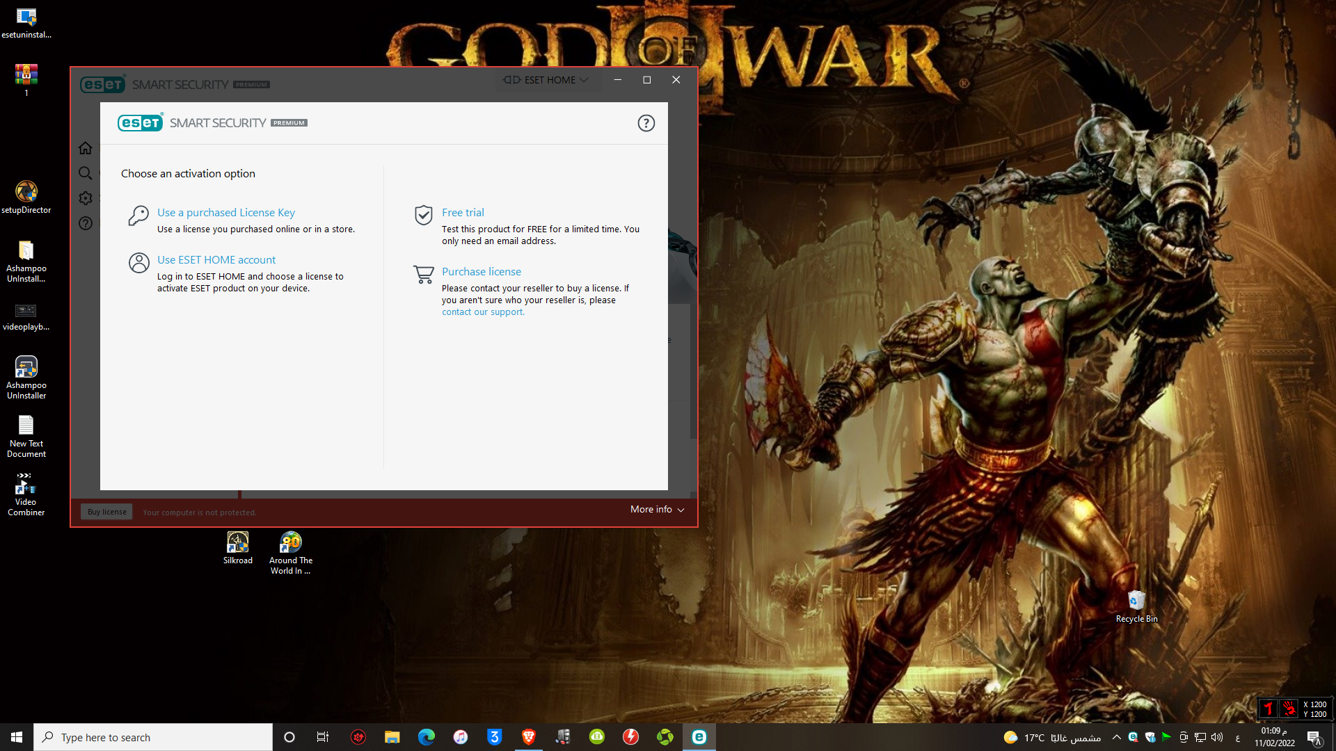Open the volume control in system tray
The image size is (1336, 751).
[x=1216, y=737]
